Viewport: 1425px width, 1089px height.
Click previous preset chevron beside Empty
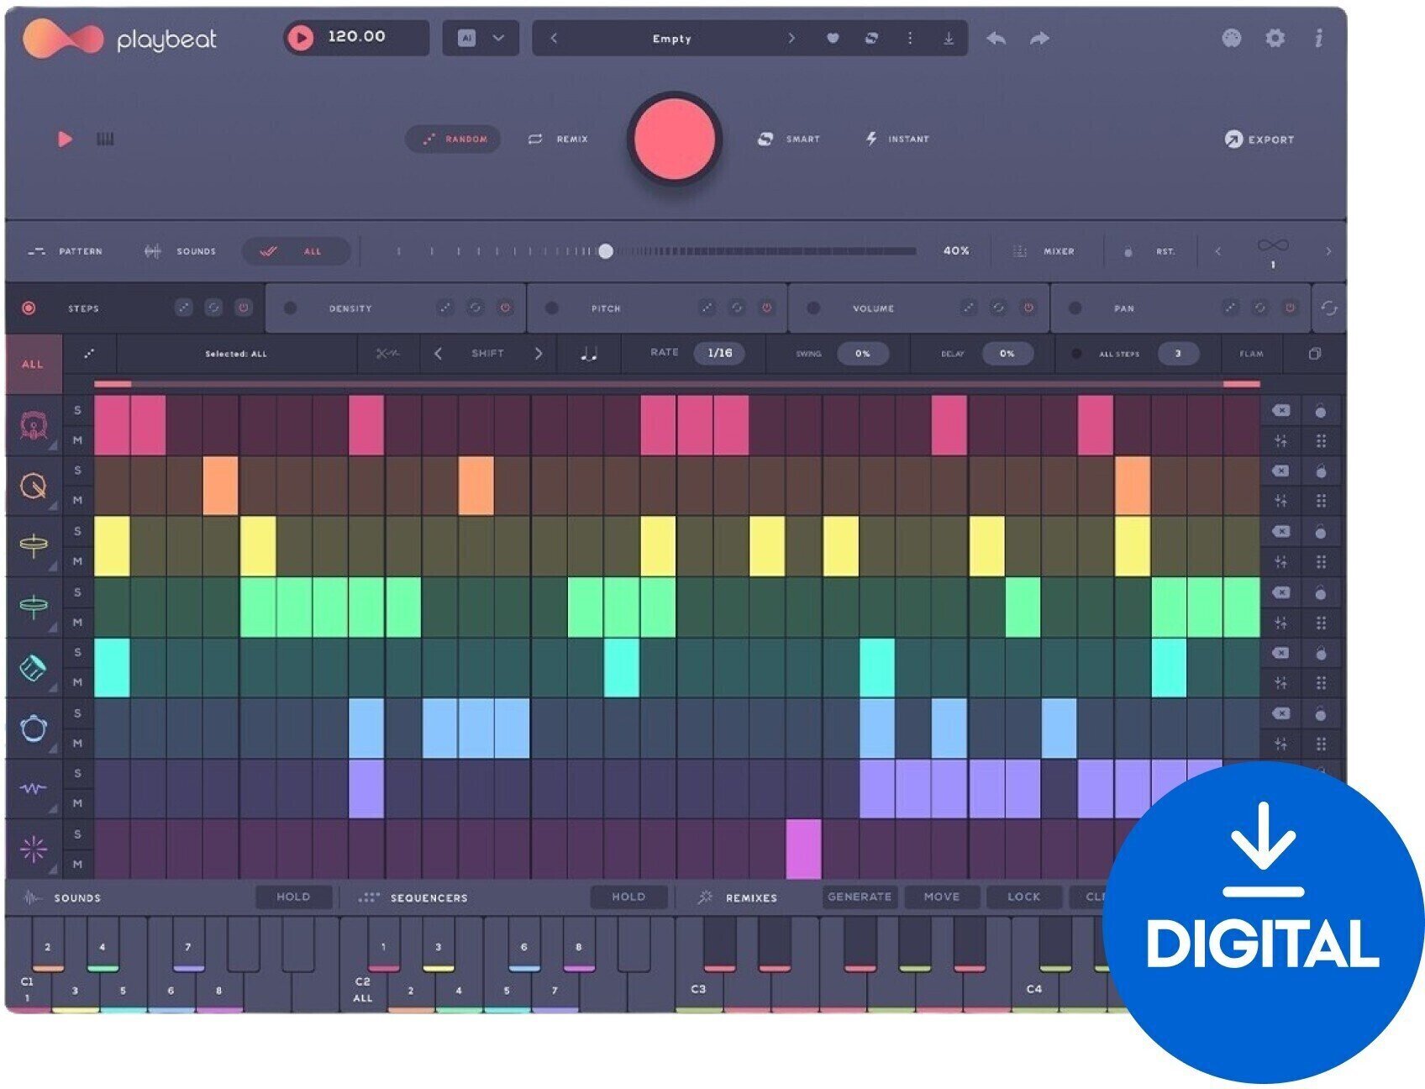(555, 38)
